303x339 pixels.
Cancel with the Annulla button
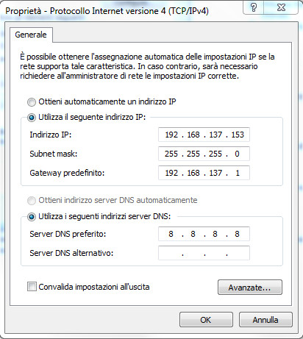point(265,320)
